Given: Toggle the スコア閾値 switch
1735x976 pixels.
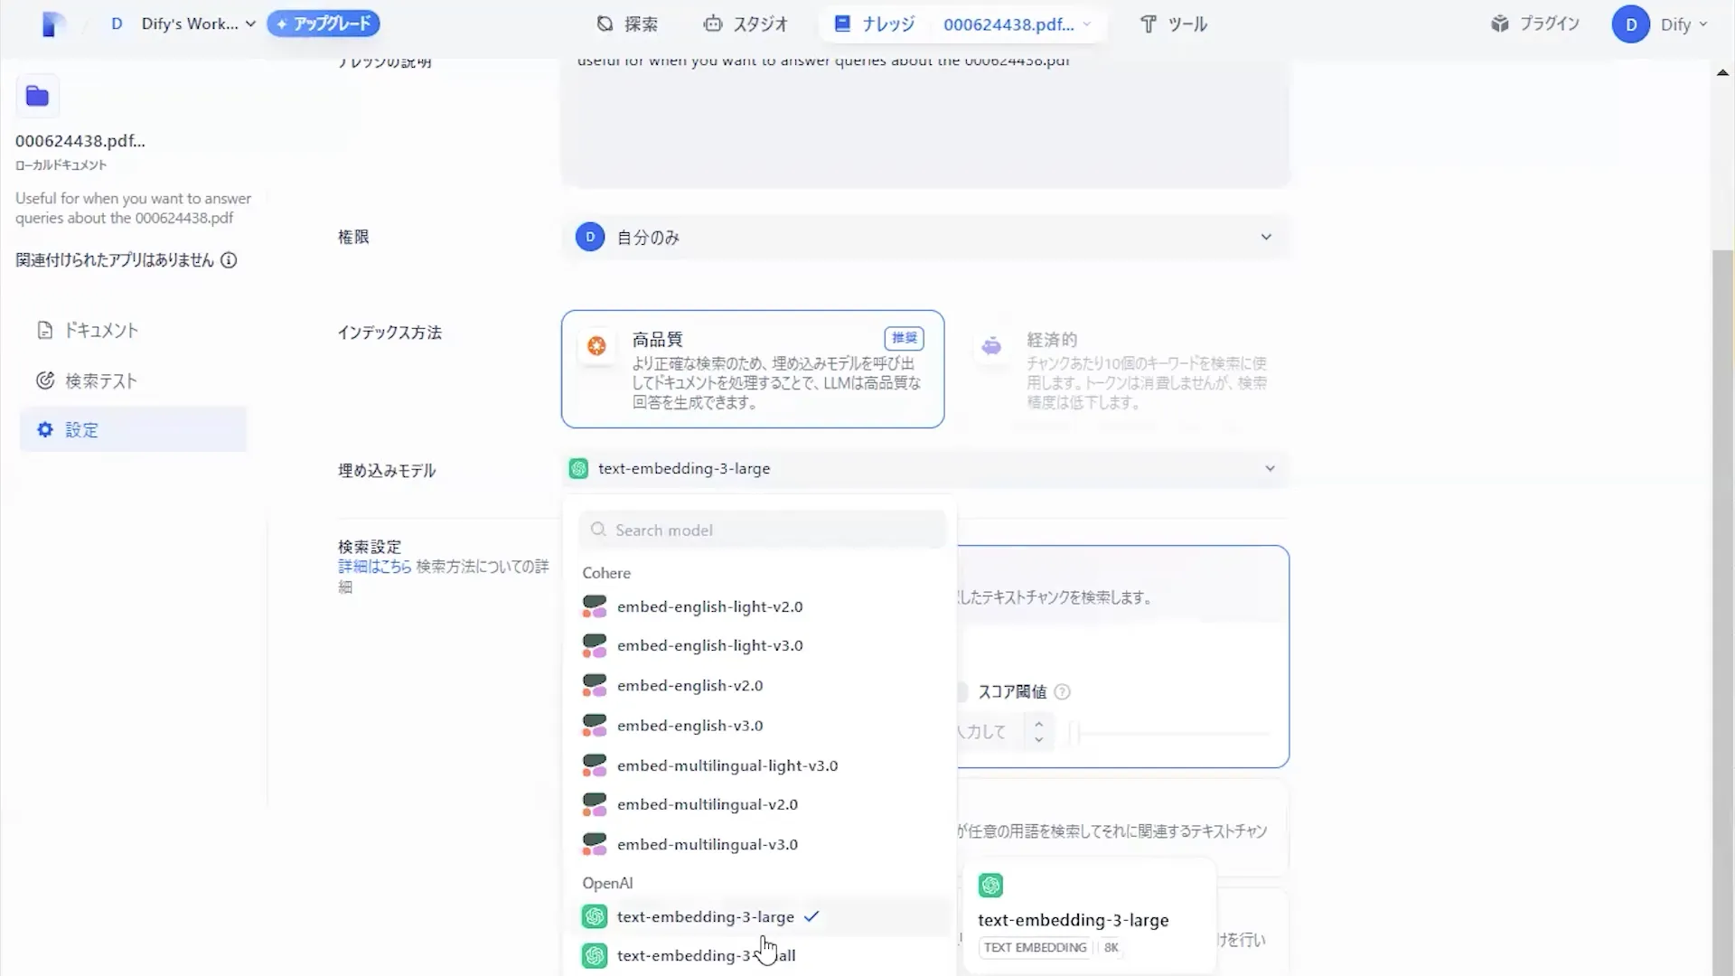Looking at the screenshot, I should pyautogui.click(x=961, y=692).
